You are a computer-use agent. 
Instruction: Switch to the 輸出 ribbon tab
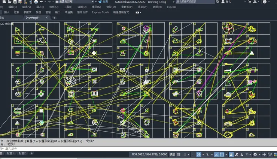point(58,12)
